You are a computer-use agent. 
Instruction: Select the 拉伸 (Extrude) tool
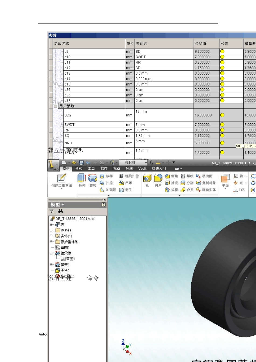(x=82, y=180)
